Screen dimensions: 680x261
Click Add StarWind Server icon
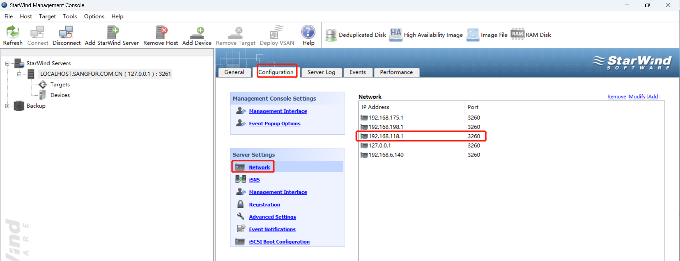112,32
